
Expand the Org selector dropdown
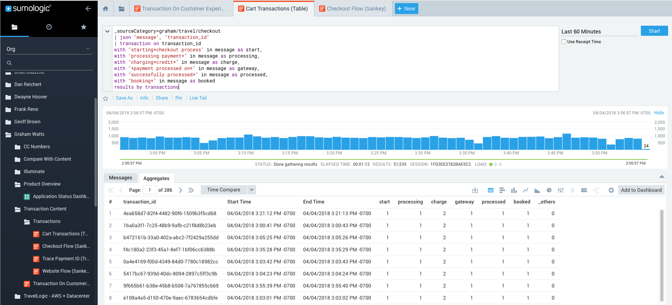(x=88, y=49)
